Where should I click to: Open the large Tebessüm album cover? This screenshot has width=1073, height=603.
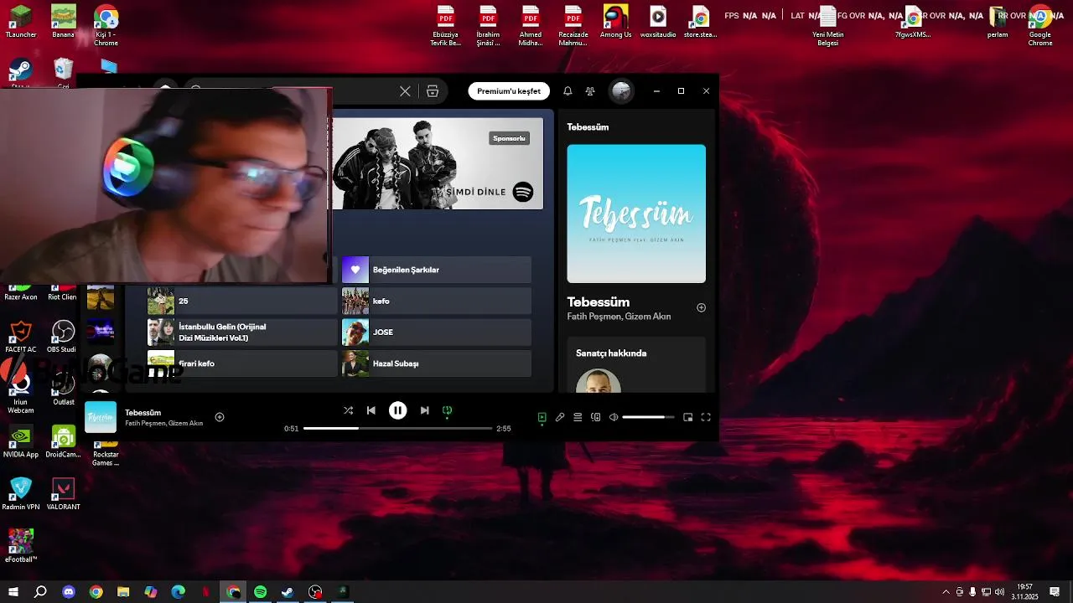pos(636,214)
